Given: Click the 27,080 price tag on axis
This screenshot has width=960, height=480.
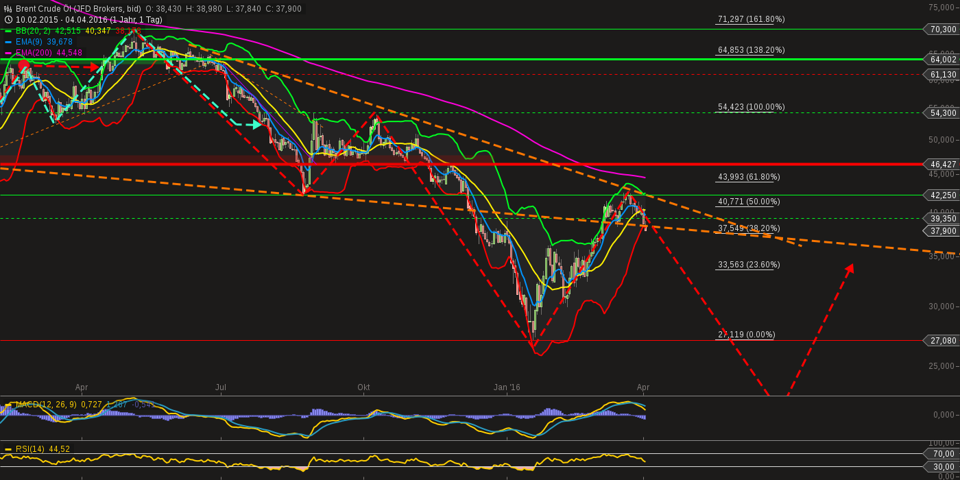Looking at the screenshot, I should [x=941, y=341].
